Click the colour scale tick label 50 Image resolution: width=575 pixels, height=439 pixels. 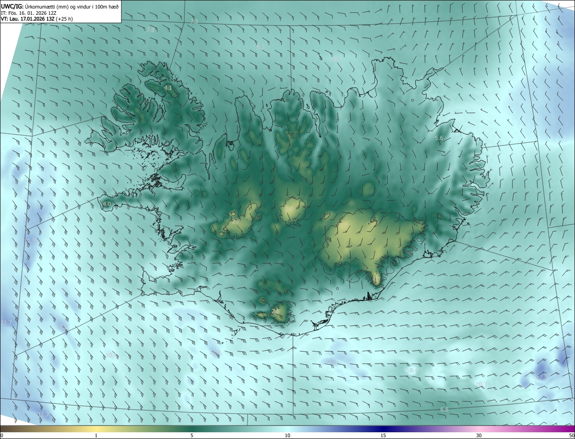click(571, 435)
